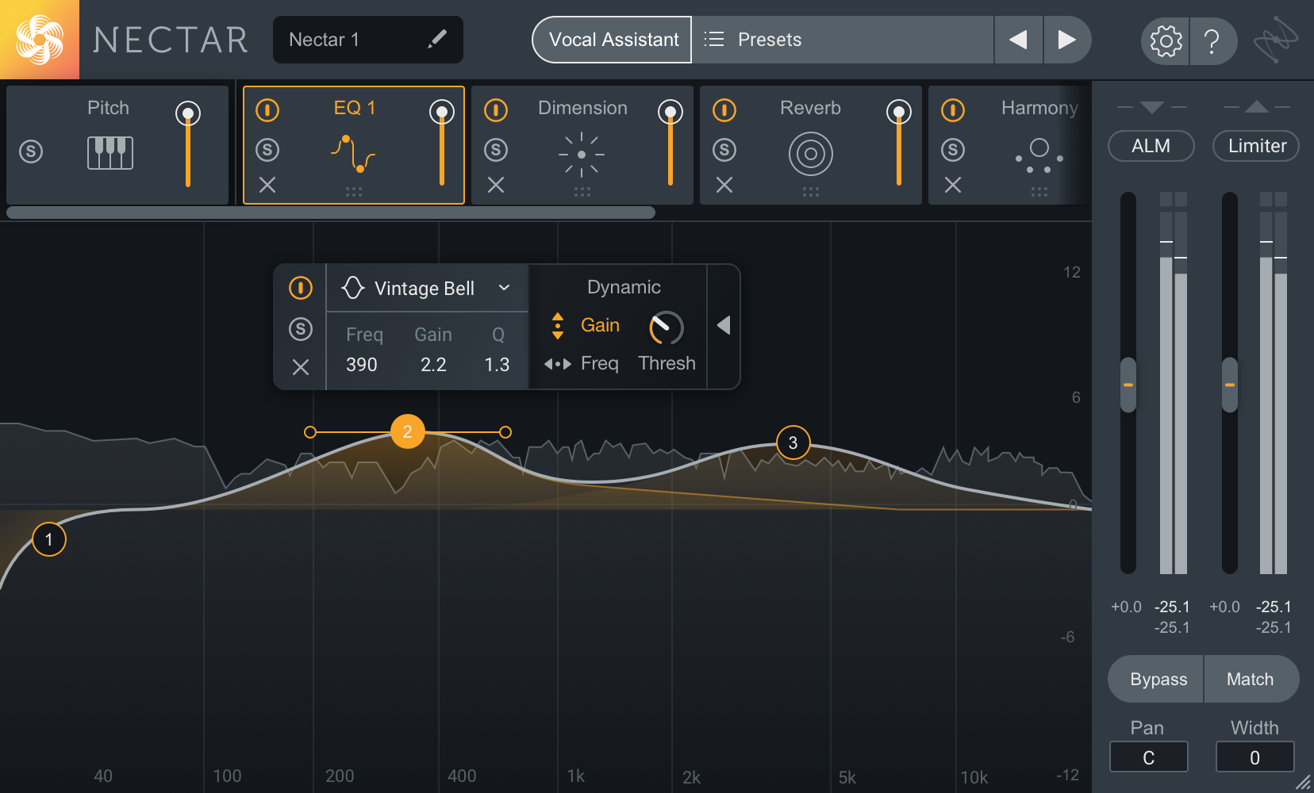This screenshot has height=793, width=1314.
Task: Click the Pitch module piano keys icon
Action: point(109,152)
